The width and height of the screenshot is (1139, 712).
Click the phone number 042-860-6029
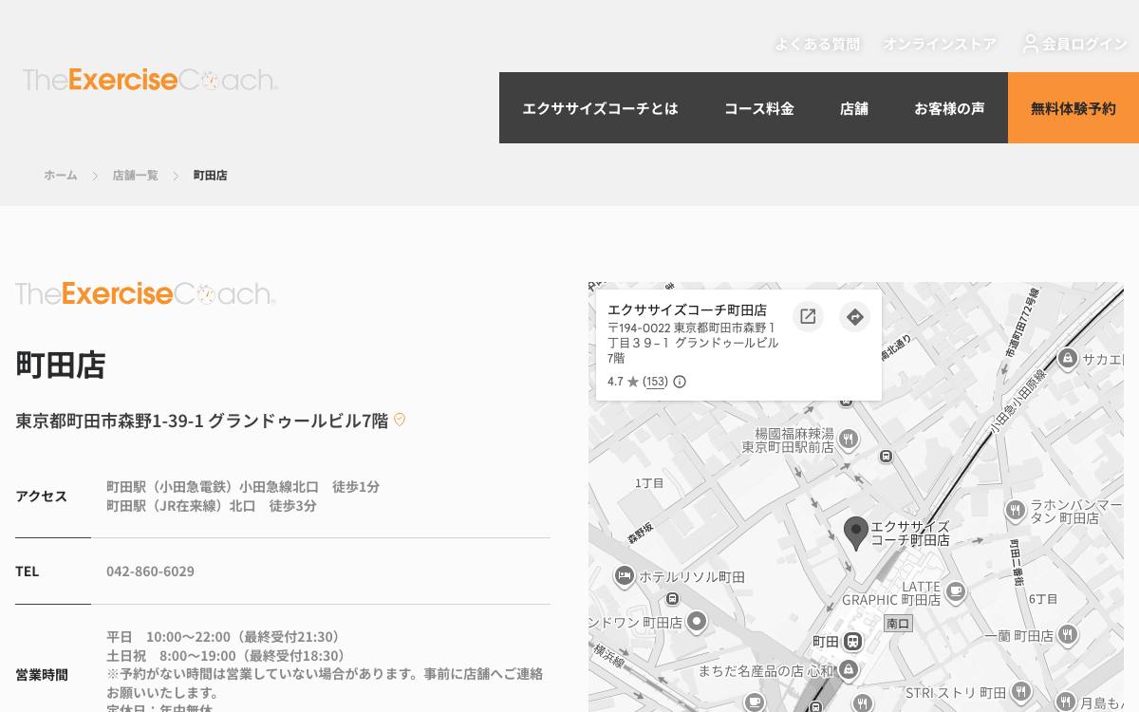pyautogui.click(x=150, y=571)
